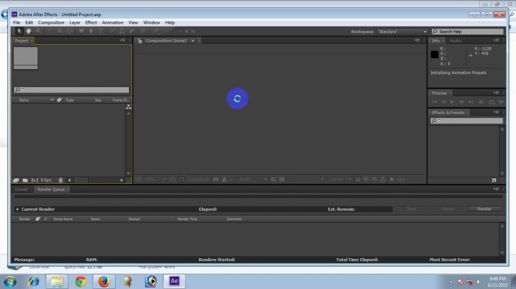This screenshot has width=516, height=289.
Task: Open the Effect menu
Action: (x=91, y=23)
